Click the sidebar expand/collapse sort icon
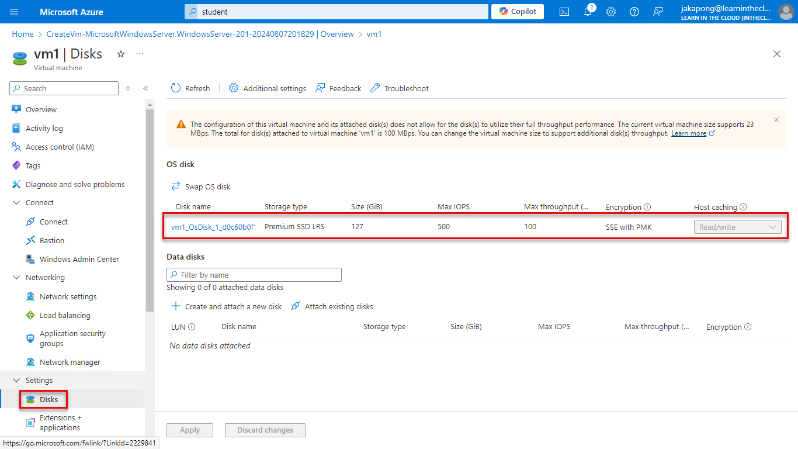The image size is (798, 449). [128, 88]
